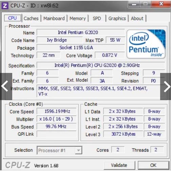Open the Processor #1 selection dropdown

pos(59,150)
